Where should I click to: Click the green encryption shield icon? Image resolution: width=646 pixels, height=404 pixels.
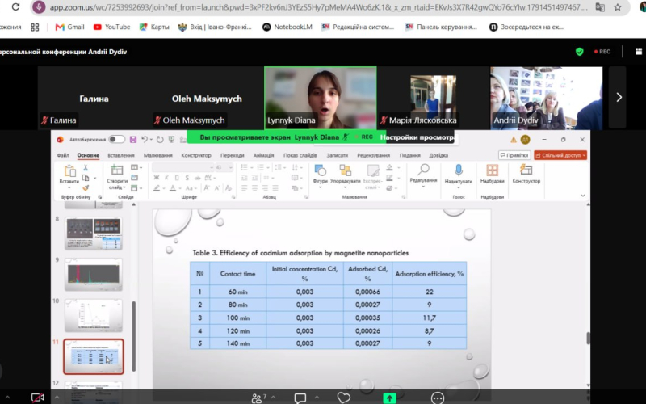tap(579, 52)
